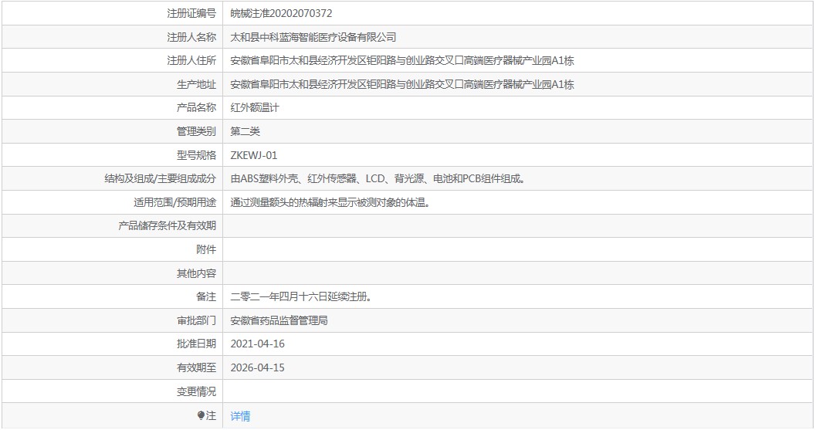Click the 产品储存条件及有效期 label
The height and width of the screenshot is (430, 816).
tap(167, 226)
